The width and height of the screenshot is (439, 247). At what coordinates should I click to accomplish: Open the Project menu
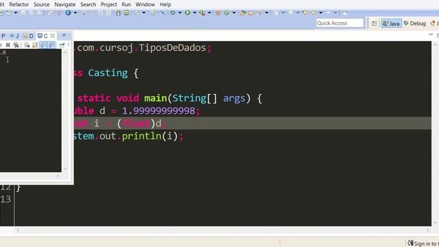[x=108, y=5]
